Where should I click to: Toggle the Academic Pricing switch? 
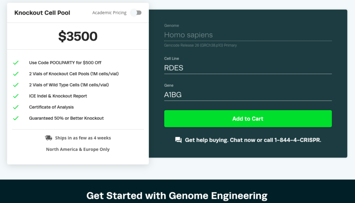[x=136, y=13]
